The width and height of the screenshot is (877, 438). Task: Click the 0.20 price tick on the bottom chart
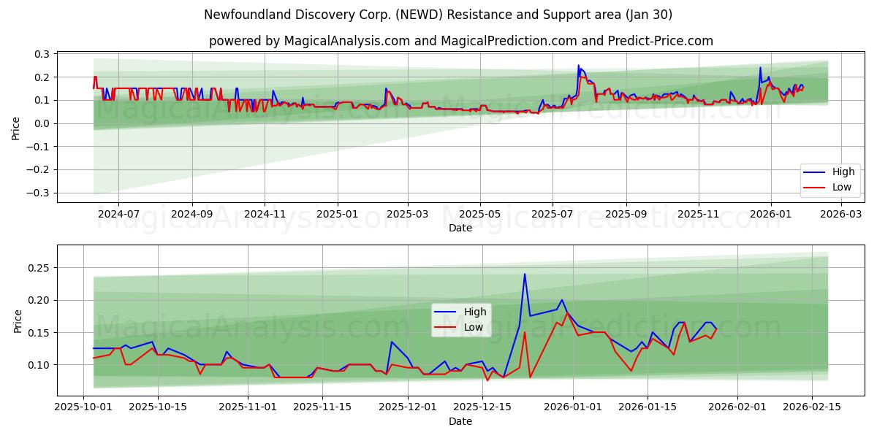pos(39,300)
